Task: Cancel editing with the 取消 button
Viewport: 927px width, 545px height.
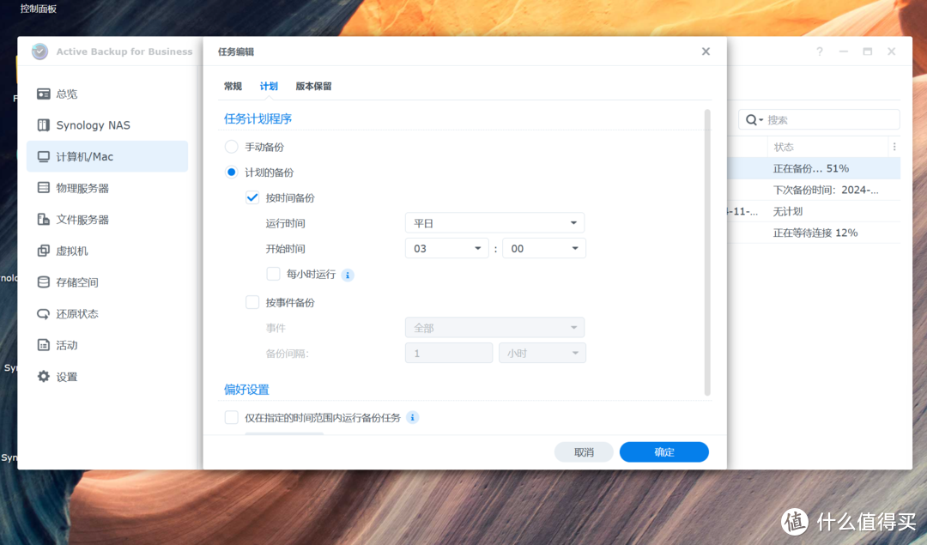Action: coord(584,451)
